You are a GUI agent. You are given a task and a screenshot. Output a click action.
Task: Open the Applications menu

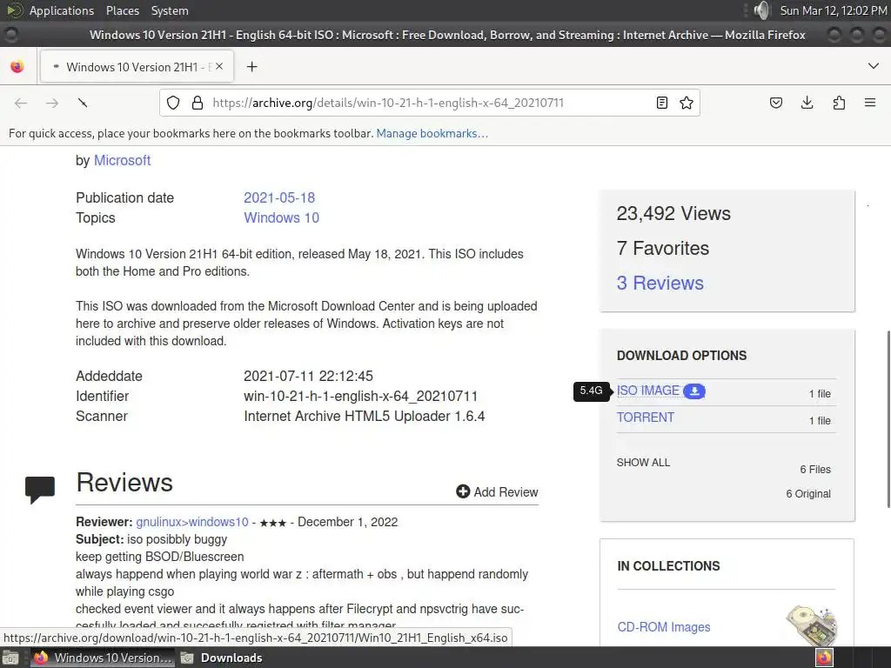(62, 10)
